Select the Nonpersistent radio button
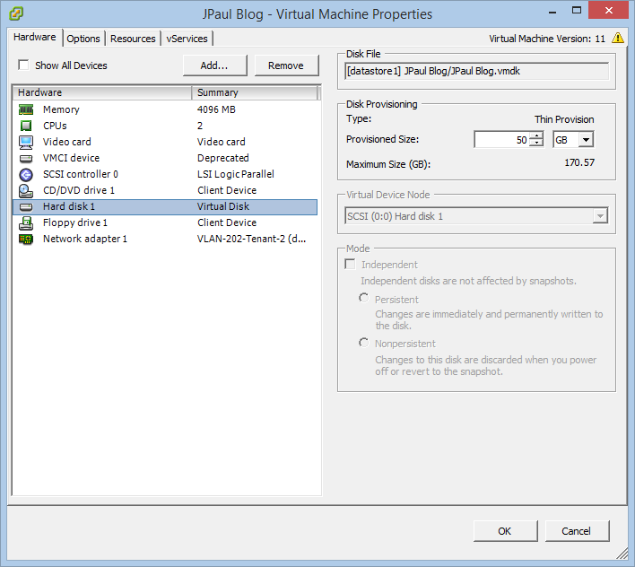This screenshot has width=635, height=567. click(363, 343)
